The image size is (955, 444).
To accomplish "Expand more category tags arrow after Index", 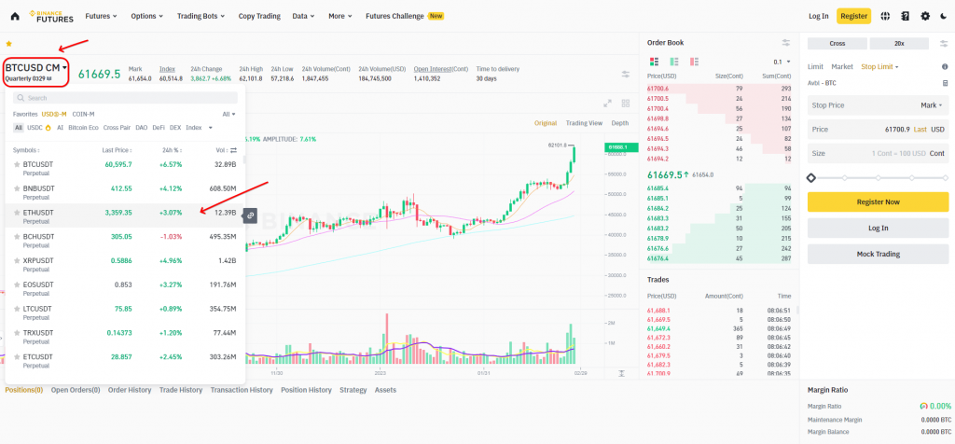I will [210, 128].
